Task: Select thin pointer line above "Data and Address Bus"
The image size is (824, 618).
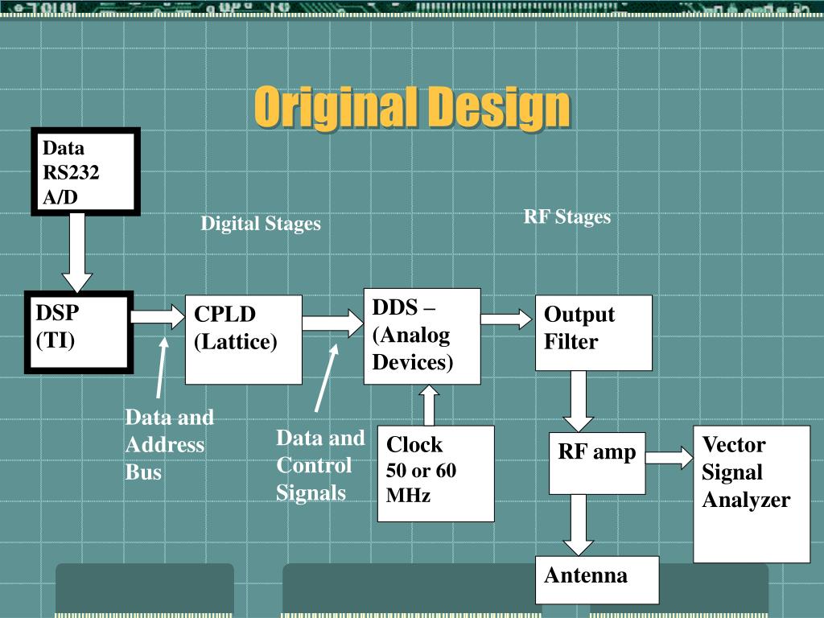Action: point(163,367)
